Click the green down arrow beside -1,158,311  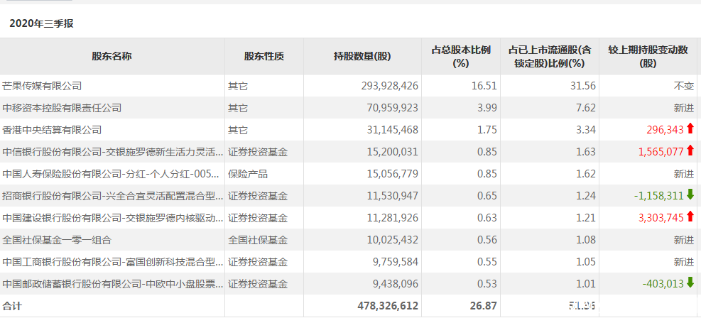pyautogui.click(x=690, y=195)
